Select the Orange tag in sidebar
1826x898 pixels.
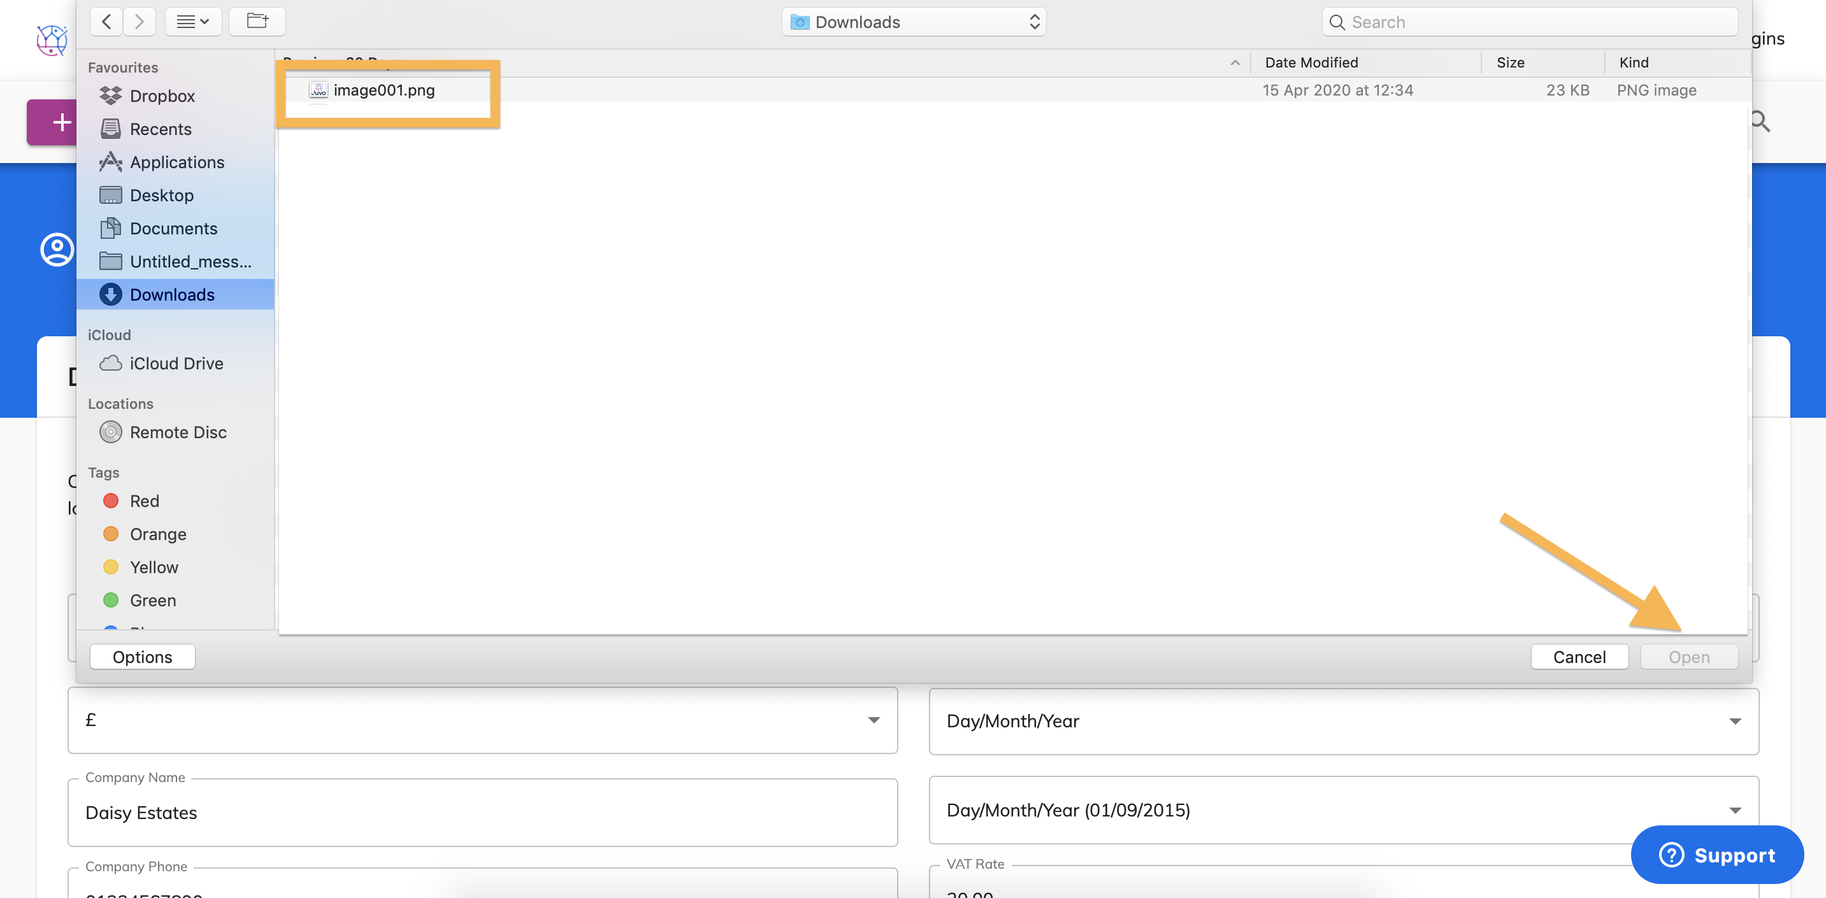pos(157,534)
